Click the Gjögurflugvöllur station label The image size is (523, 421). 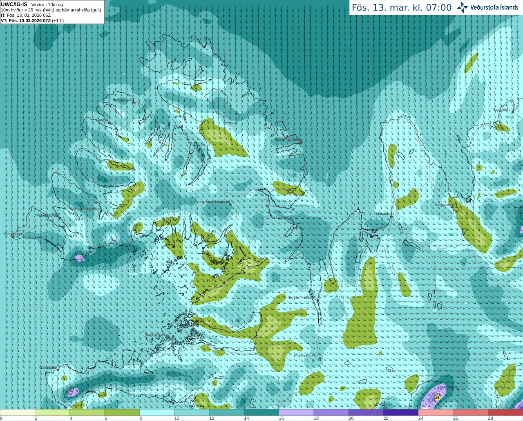pyautogui.click(x=287, y=139)
